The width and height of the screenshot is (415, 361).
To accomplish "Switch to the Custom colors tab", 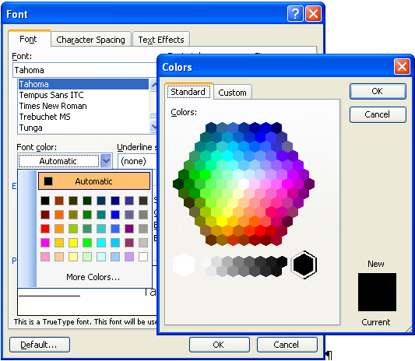I will point(232,93).
